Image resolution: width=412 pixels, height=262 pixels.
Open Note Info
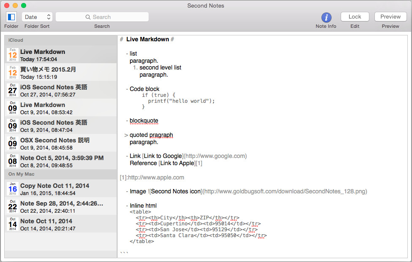pyautogui.click(x=326, y=18)
